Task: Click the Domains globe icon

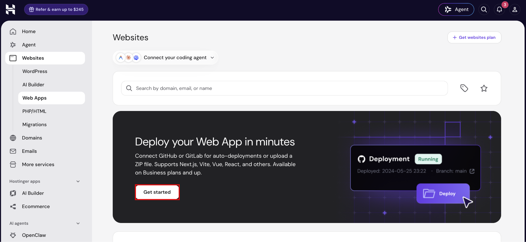Action: [13, 138]
